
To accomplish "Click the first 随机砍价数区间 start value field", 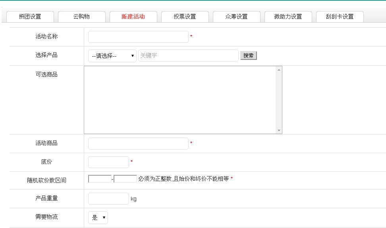I will point(100,179).
